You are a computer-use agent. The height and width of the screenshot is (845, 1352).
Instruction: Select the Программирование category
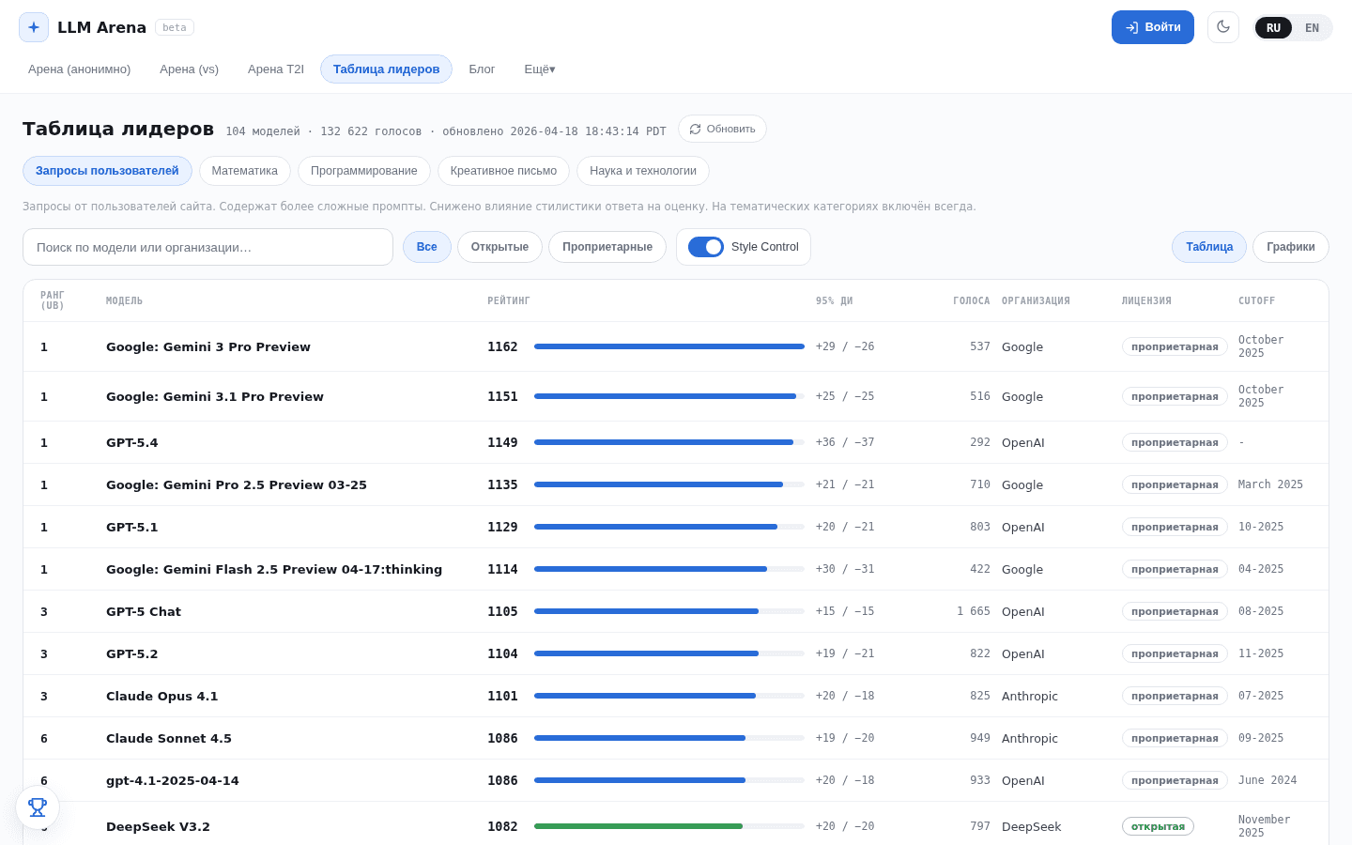click(x=364, y=171)
